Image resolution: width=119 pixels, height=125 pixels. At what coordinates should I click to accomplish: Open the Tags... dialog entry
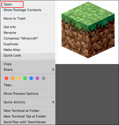point(8,85)
